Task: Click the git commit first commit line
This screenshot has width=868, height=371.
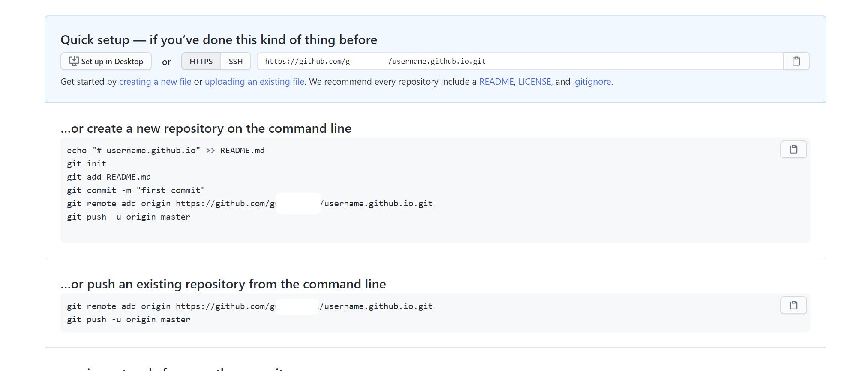Action: click(136, 190)
